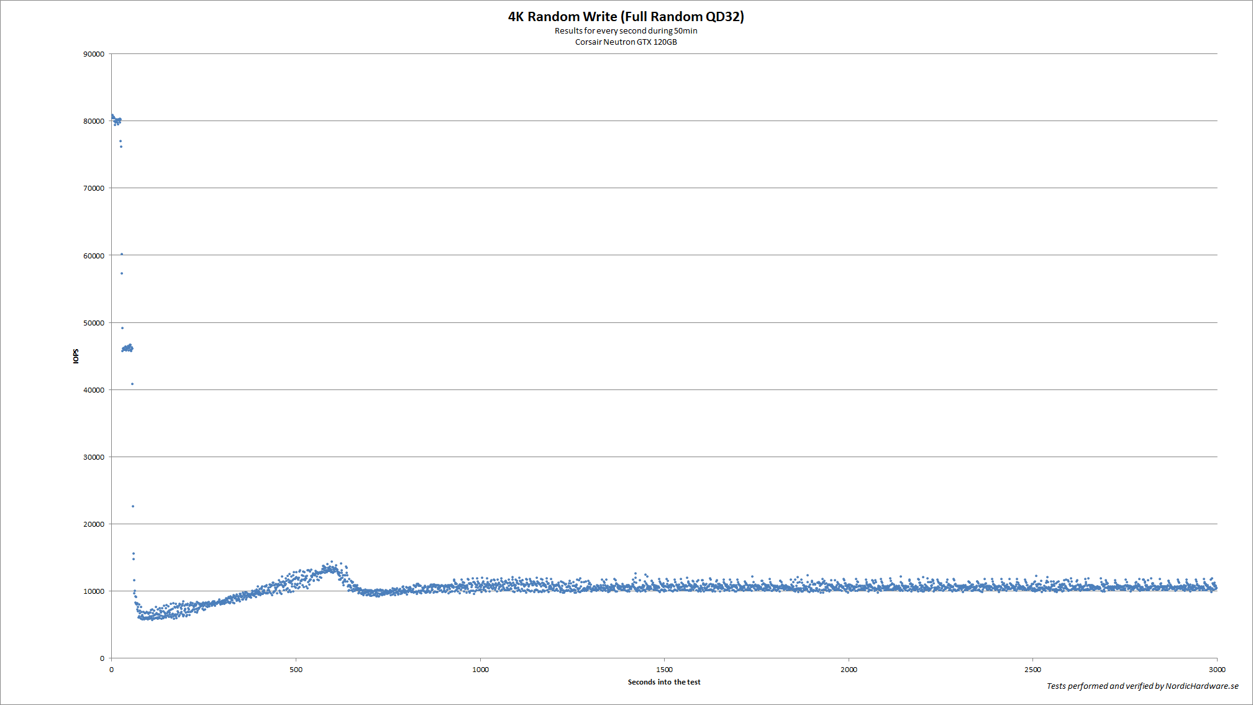Click the 'Seconds into the test' axis title
The height and width of the screenshot is (705, 1253).
pos(663,682)
